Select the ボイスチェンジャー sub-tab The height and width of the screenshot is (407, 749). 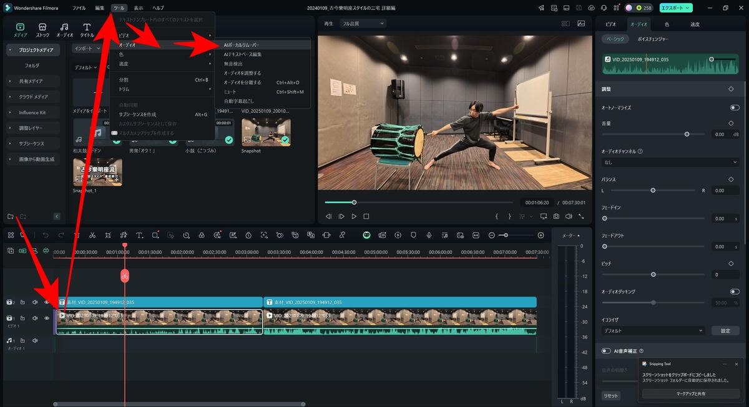[653, 39]
